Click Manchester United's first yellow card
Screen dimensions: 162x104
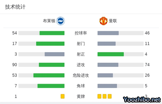(99, 96)
